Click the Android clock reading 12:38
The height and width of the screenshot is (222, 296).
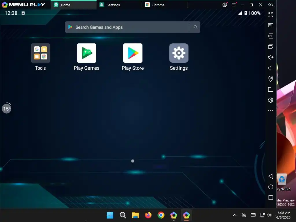click(x=11, y=13)
